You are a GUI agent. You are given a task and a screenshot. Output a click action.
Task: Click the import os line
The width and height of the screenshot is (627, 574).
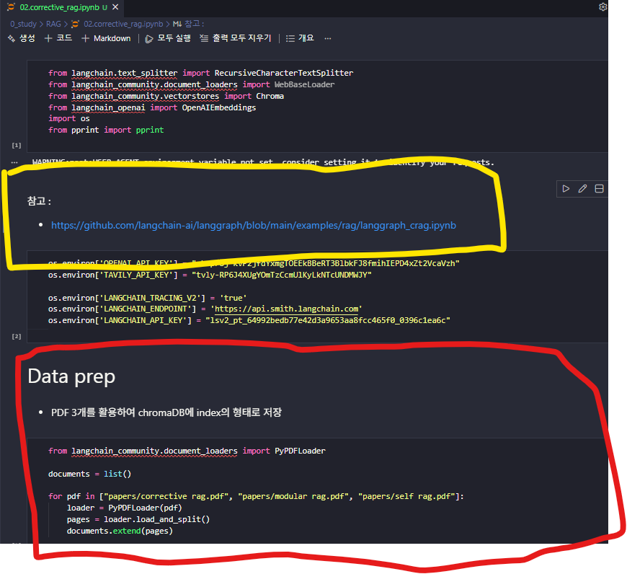[68, 119]
